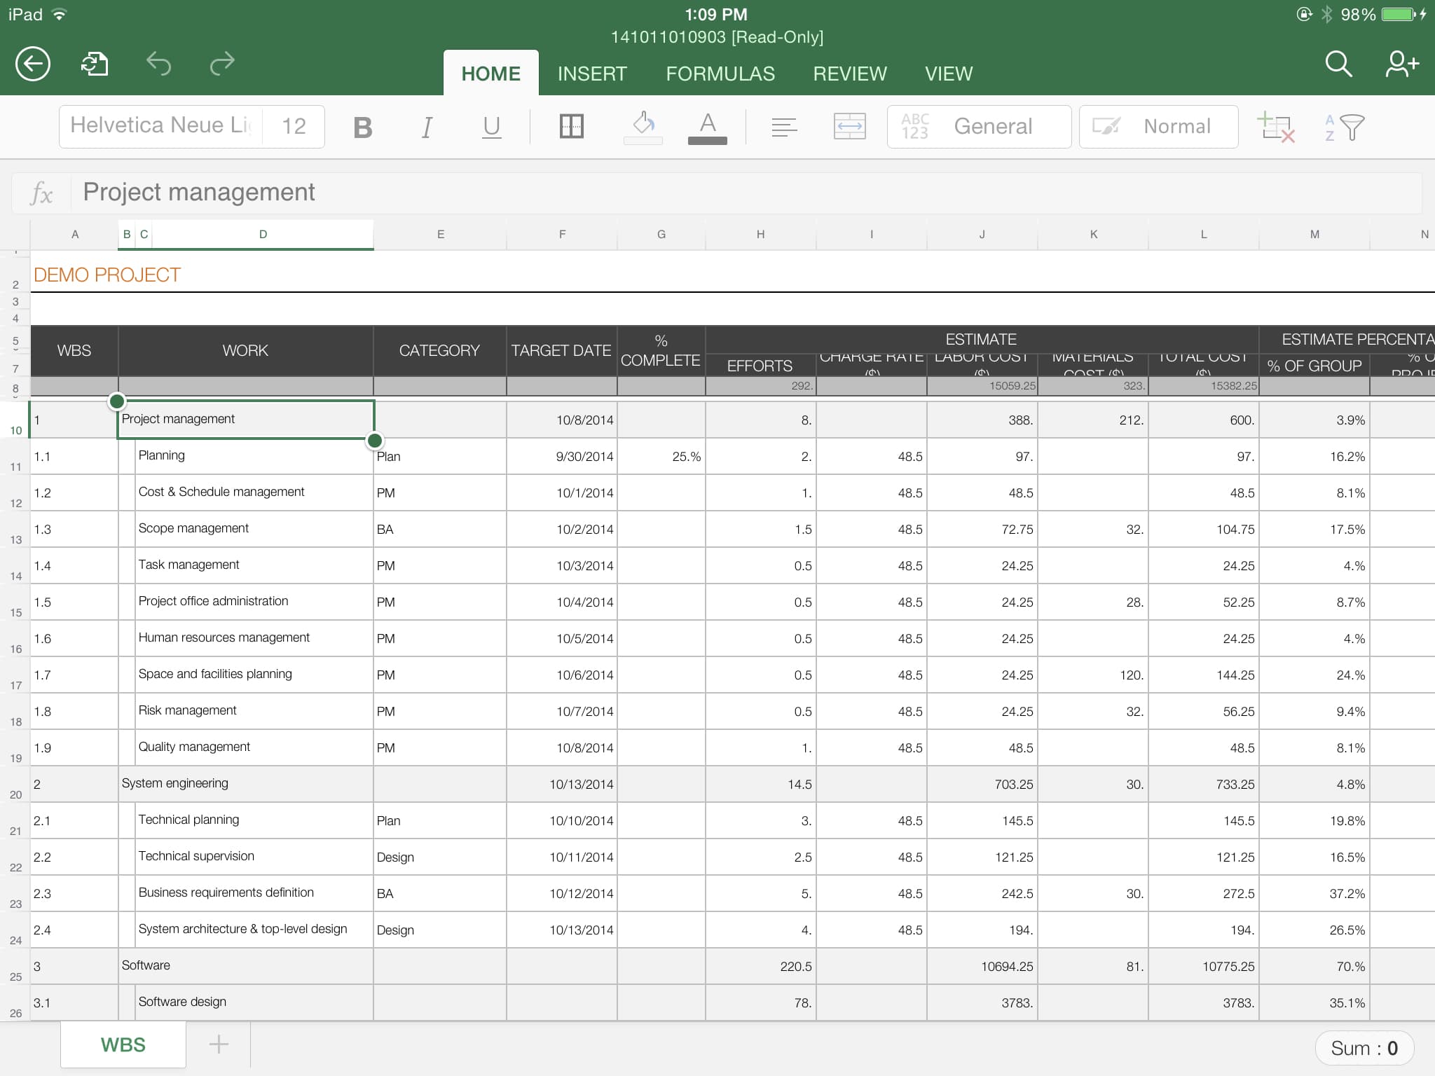This screenshot has height=1076, width=1435.
Task: Open the sort and filter icon
Action: 1344,127
